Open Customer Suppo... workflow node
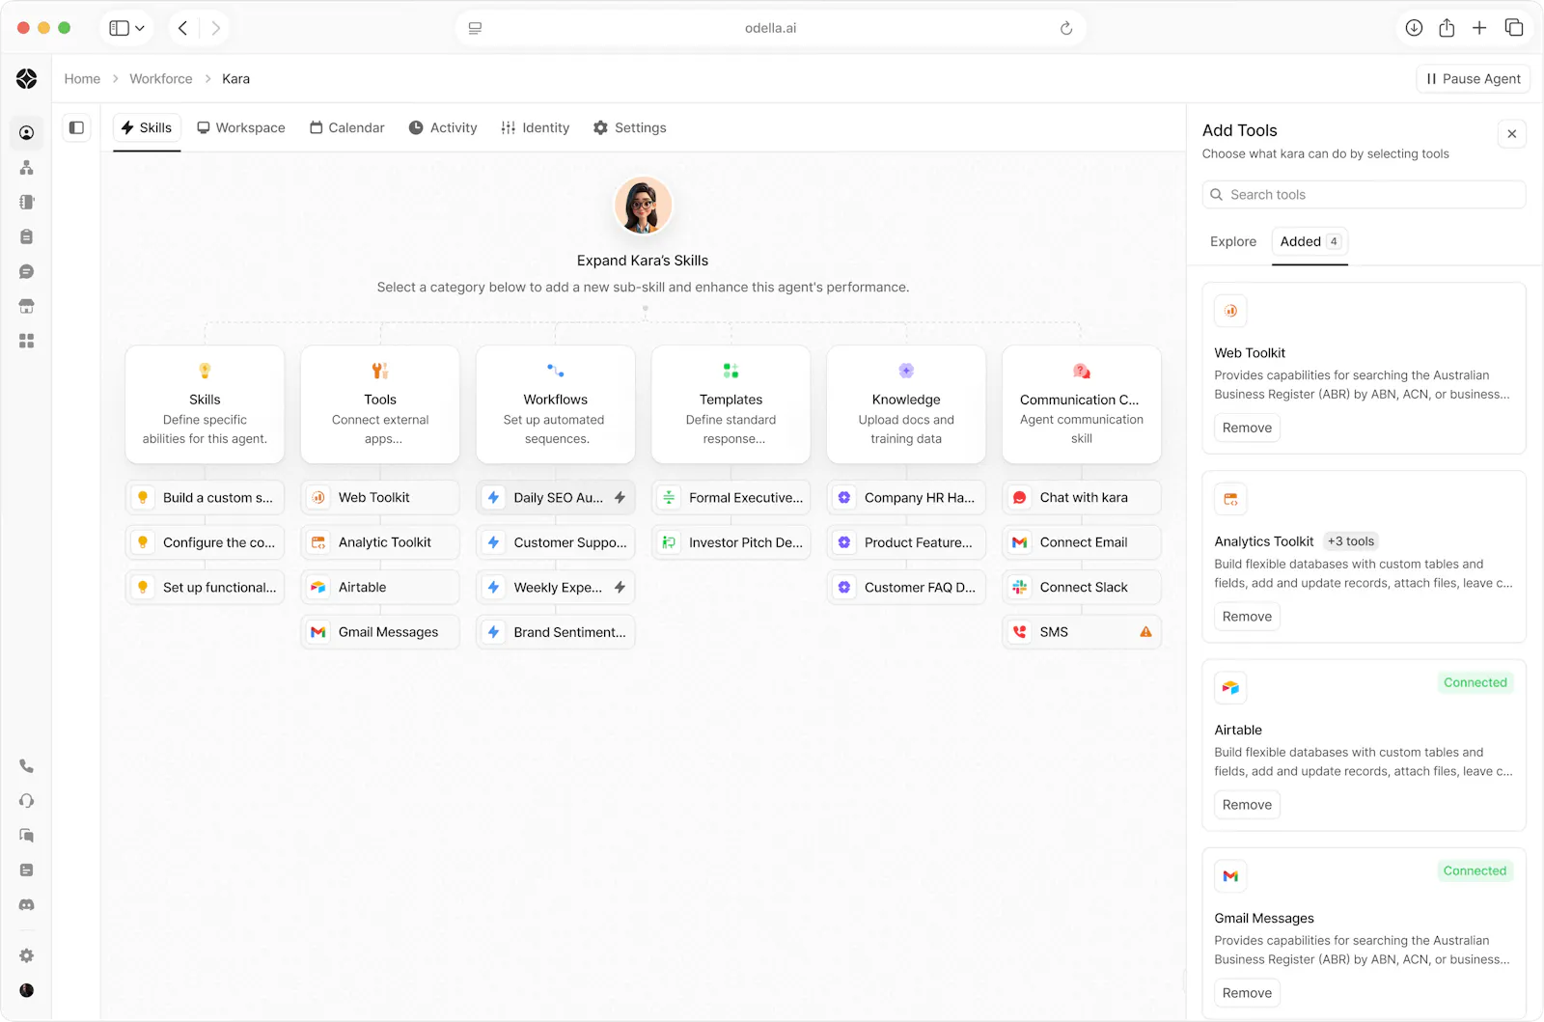Screen dimensions: 1544x1022 click(556, 543)
